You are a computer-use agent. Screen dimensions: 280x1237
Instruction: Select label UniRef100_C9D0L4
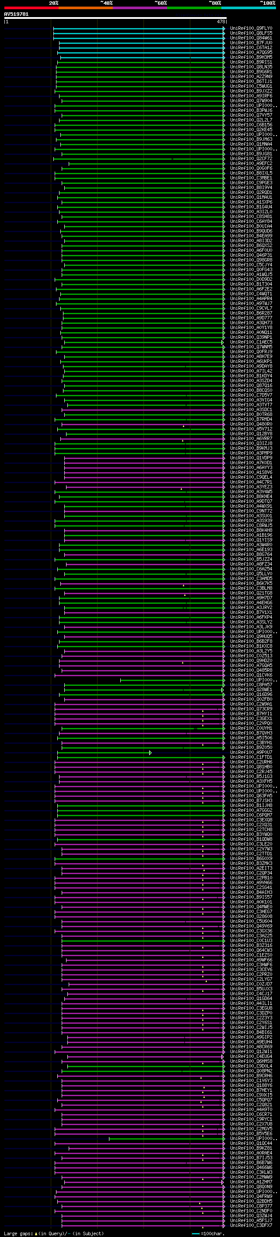pyautogui.click(x=251, y=1066)
